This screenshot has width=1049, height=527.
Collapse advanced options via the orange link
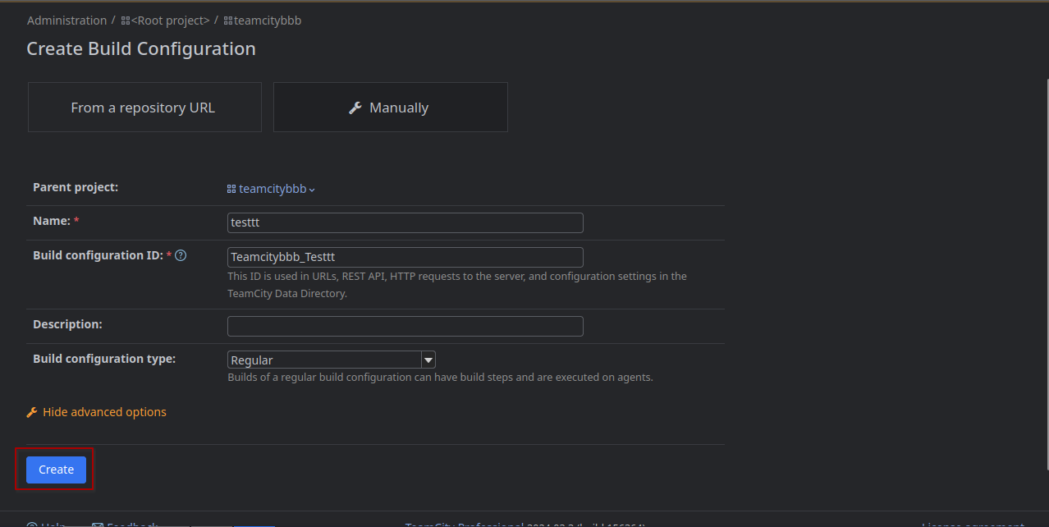104,411
